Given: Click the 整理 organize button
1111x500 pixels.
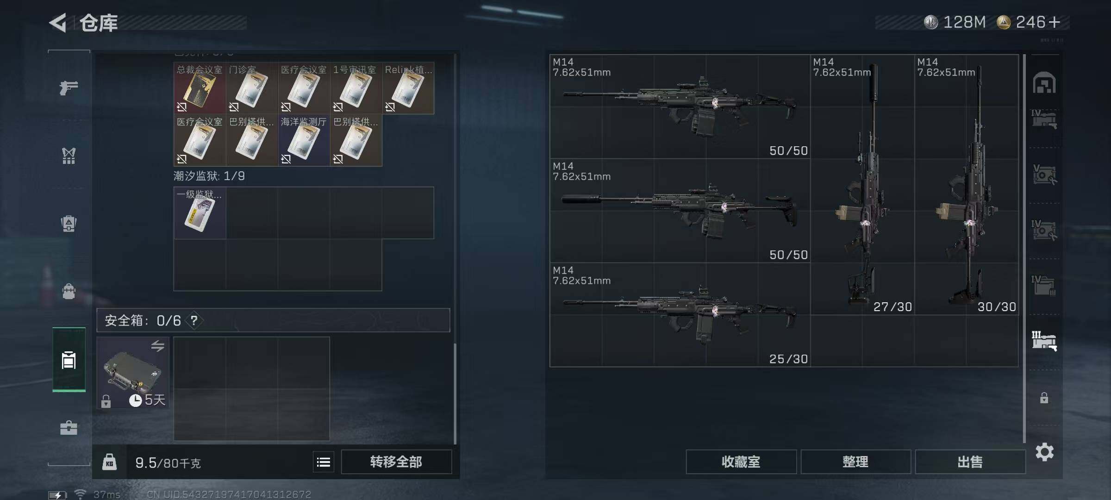Looking at the screenshot, I should pyautogui.click(x=855, y=462).
